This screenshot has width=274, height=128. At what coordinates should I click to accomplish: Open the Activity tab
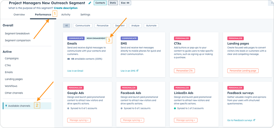pyautogui.click(x=66, y=14)
